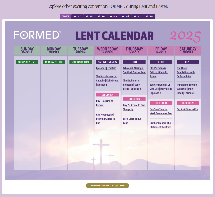Click Download Interactive Calendar button
Viewport: 215px width, 197px height.
[x=107, y=186]
